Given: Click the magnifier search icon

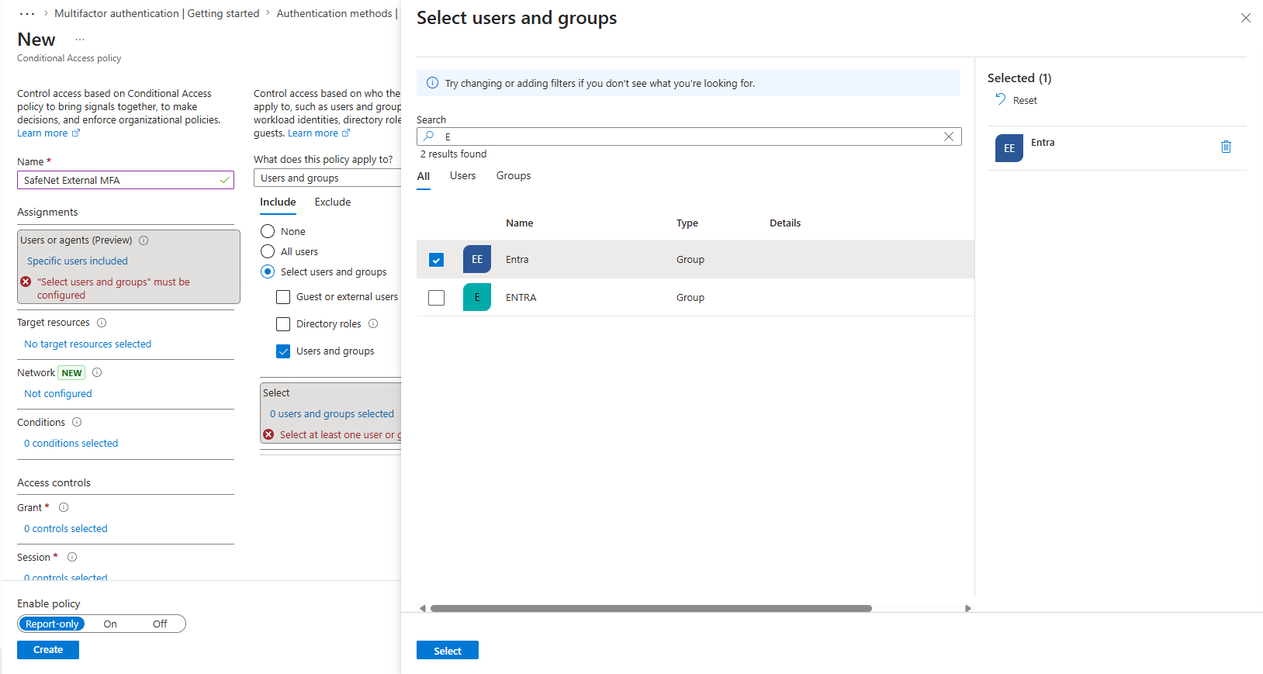Looking at the screenshot, I should point(429,137).
